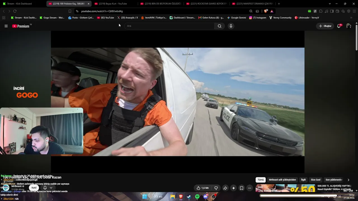This screenshot has width=358, height=201.
Task: Open more actions three-dot menu
Action: (249, 188)
